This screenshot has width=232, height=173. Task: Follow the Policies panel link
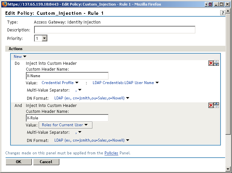(111, 153)
